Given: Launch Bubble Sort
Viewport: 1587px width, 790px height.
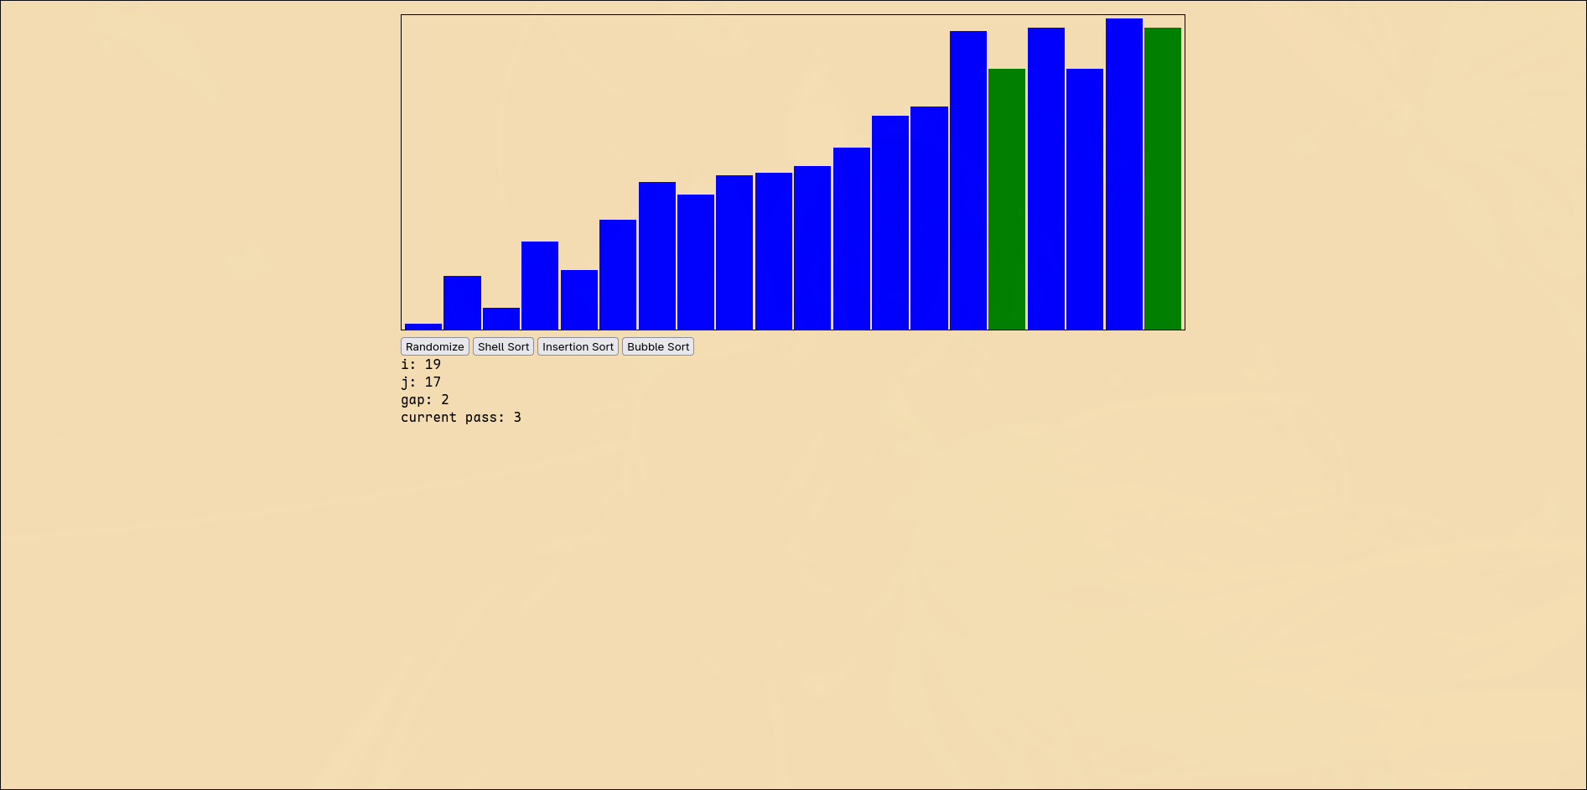Looking at the screenshot, I should (657, 346).
